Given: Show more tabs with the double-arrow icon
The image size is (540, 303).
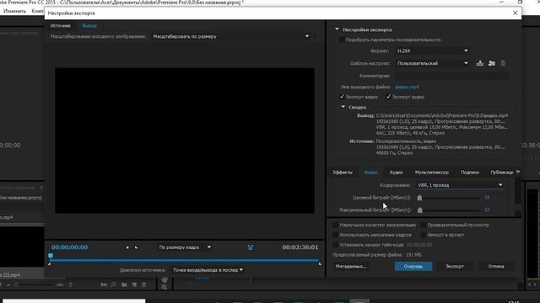Looking at the screenshot, I should 517,172.
